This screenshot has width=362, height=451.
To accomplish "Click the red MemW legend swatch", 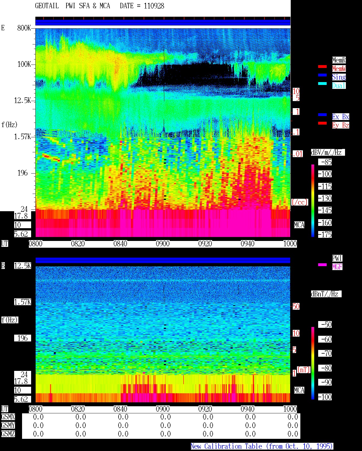I will pos(322,67).
